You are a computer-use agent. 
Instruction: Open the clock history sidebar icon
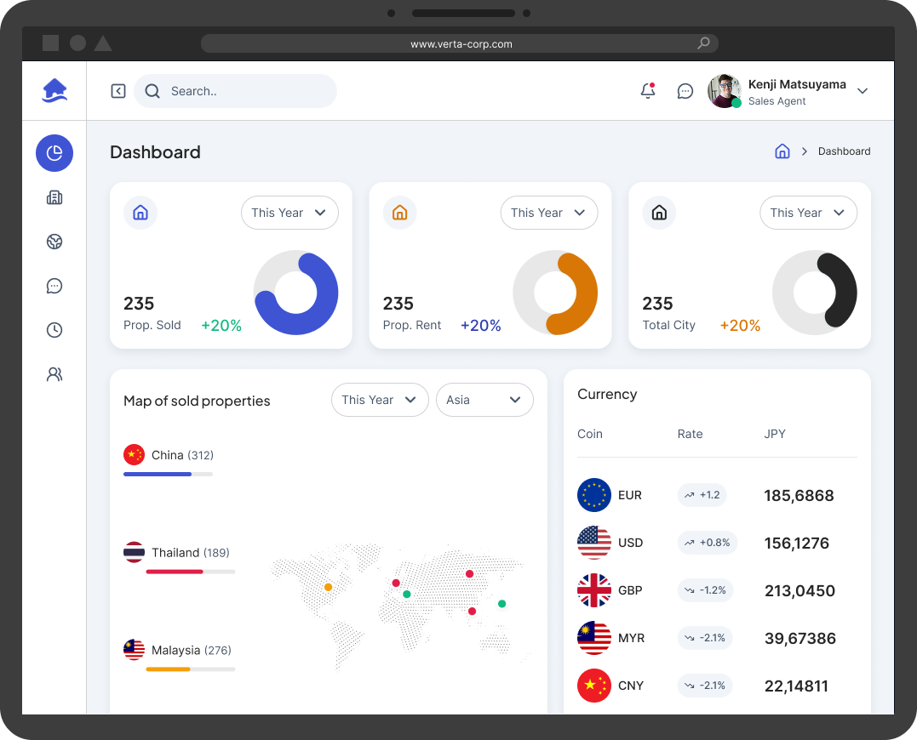point(54,330)
